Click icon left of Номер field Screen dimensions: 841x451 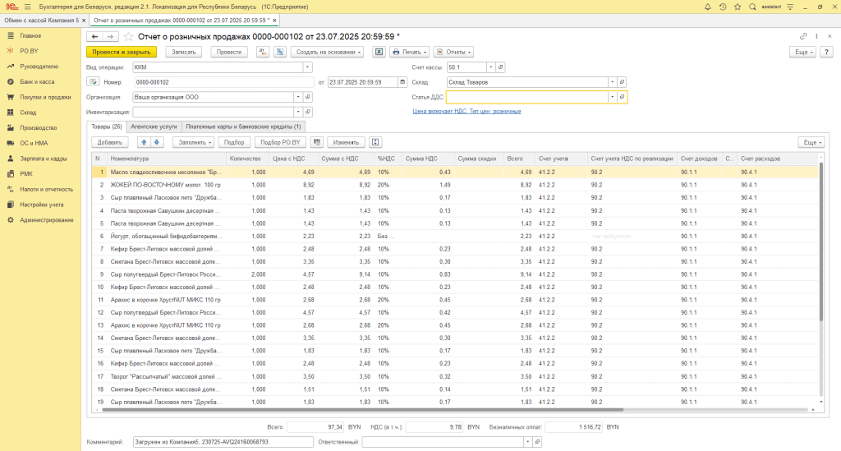(x=93, y=82)
